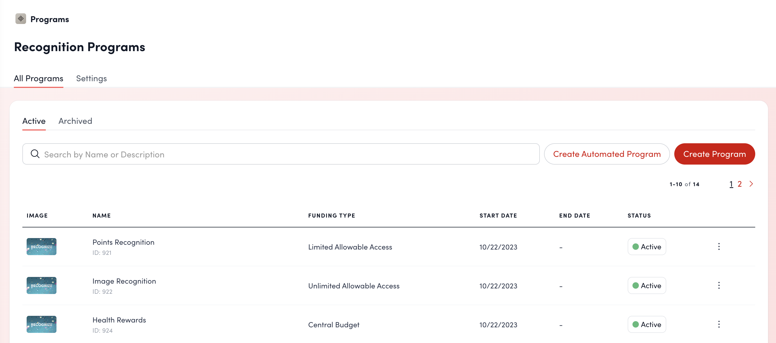Select the All Programs tab
This screenshot has height=343, width=776.
[39, 79]
